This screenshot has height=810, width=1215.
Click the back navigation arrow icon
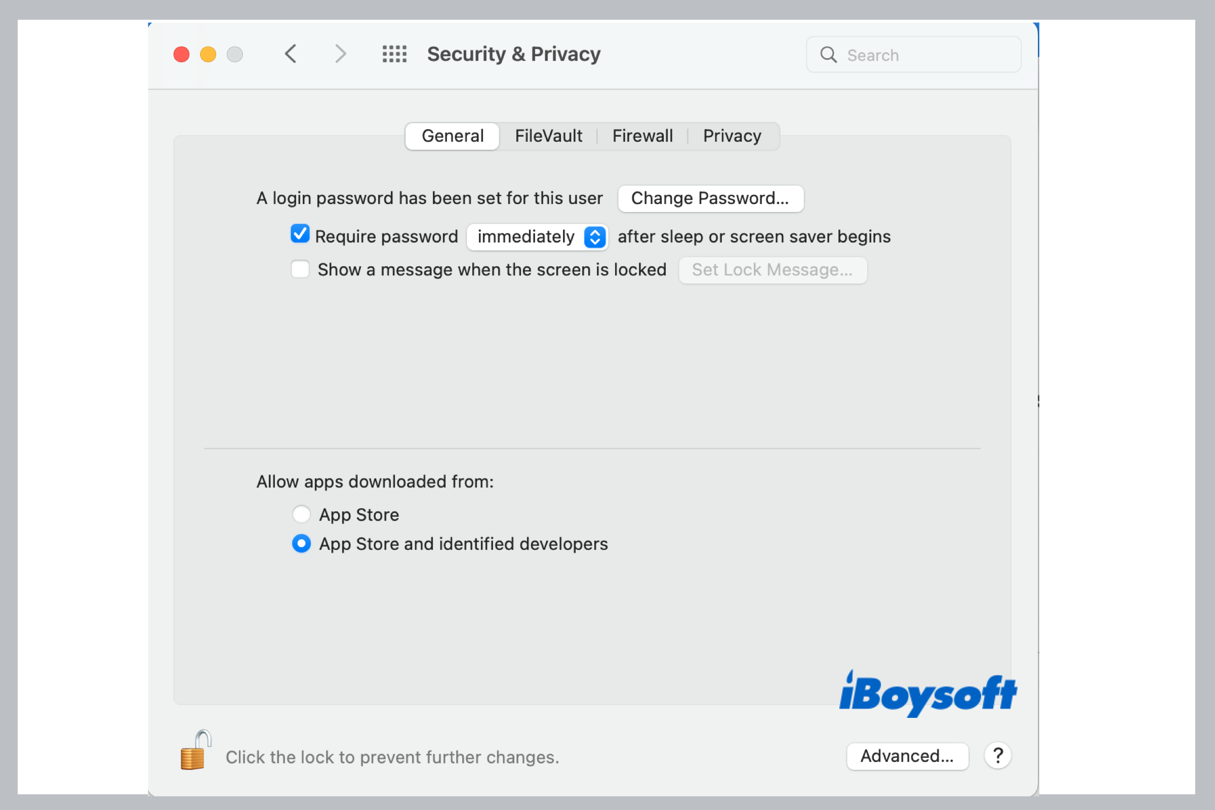(x=291, y=53)
